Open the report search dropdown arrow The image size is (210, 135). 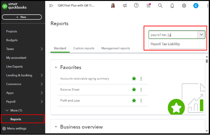[x=201, y=35]
